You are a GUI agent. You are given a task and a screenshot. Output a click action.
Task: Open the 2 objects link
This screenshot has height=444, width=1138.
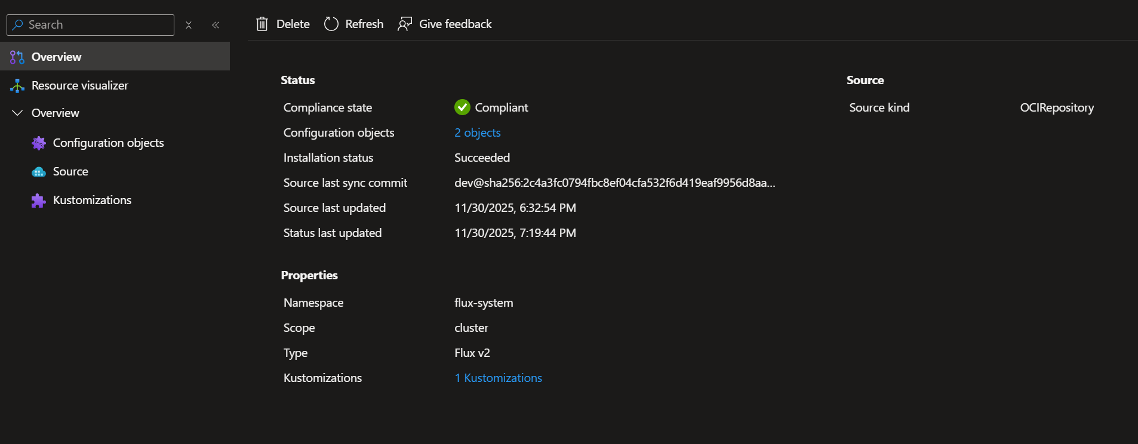click(478, 132)
